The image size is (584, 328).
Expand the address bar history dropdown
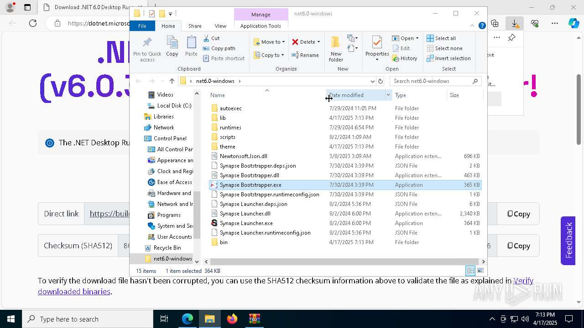[372, 81]
